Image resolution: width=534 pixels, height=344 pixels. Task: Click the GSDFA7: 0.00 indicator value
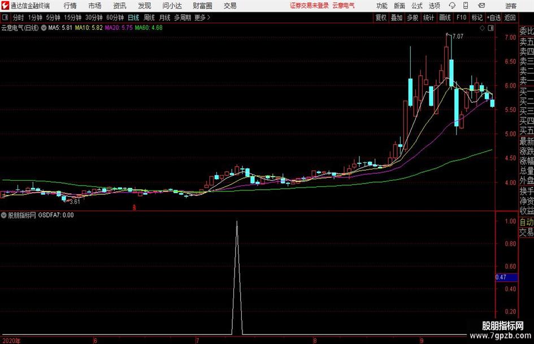click(56, 215)
